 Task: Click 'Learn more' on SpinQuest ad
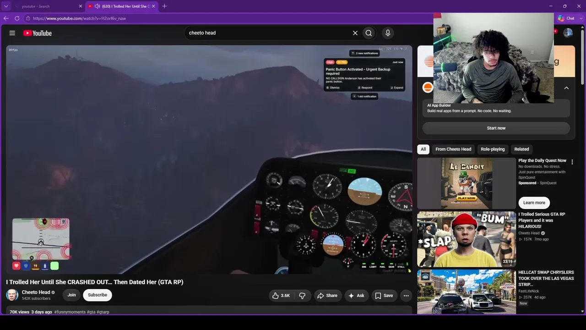point(534,203)
